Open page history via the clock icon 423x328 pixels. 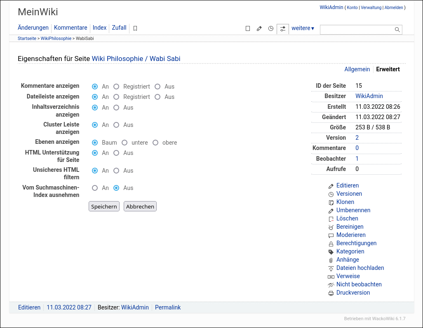[x=271, y=28]
